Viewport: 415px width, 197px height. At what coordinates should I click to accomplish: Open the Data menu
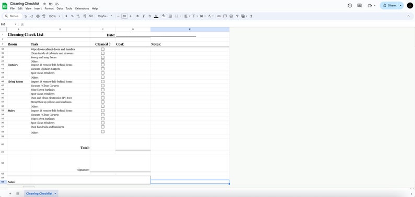[x=60, y=8]
